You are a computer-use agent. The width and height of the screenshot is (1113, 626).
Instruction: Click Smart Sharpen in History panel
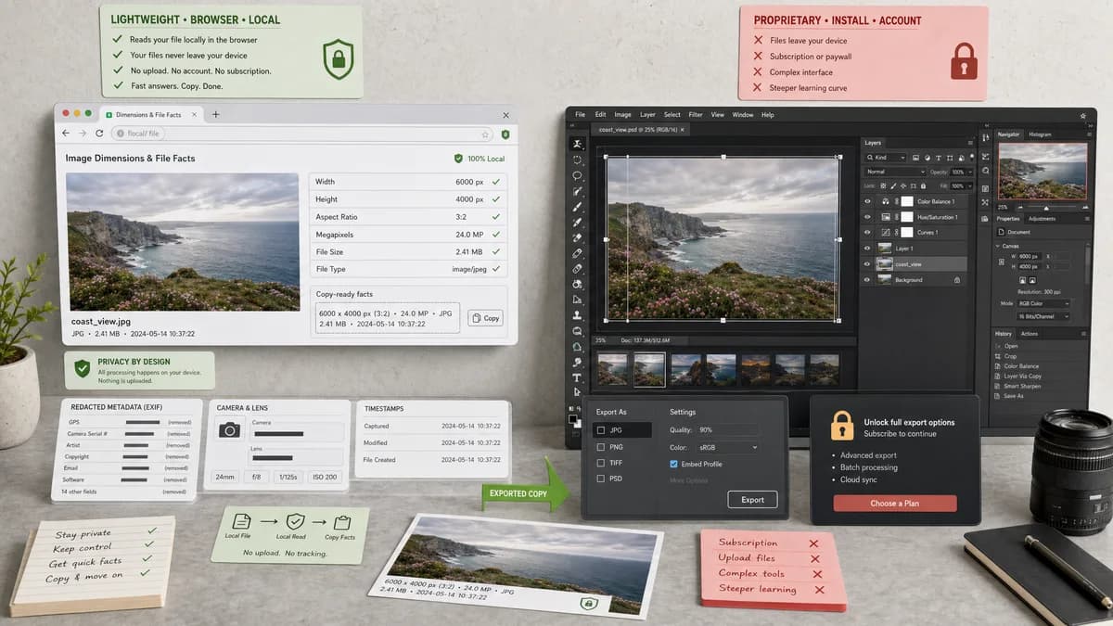click(1022, 386)
